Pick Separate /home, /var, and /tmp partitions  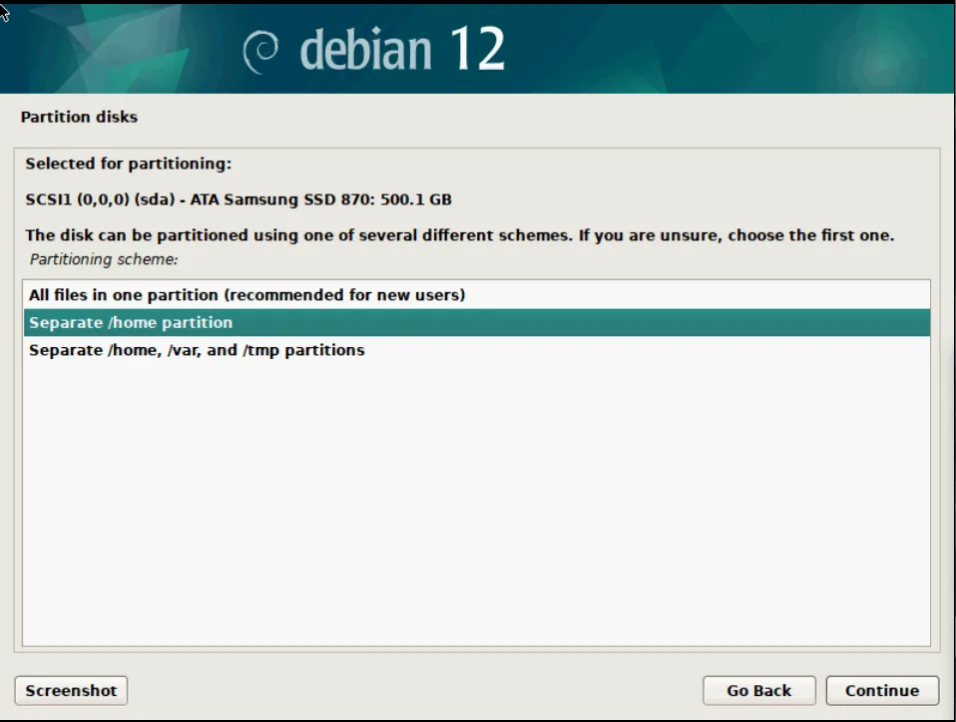[x=477, y=350]
